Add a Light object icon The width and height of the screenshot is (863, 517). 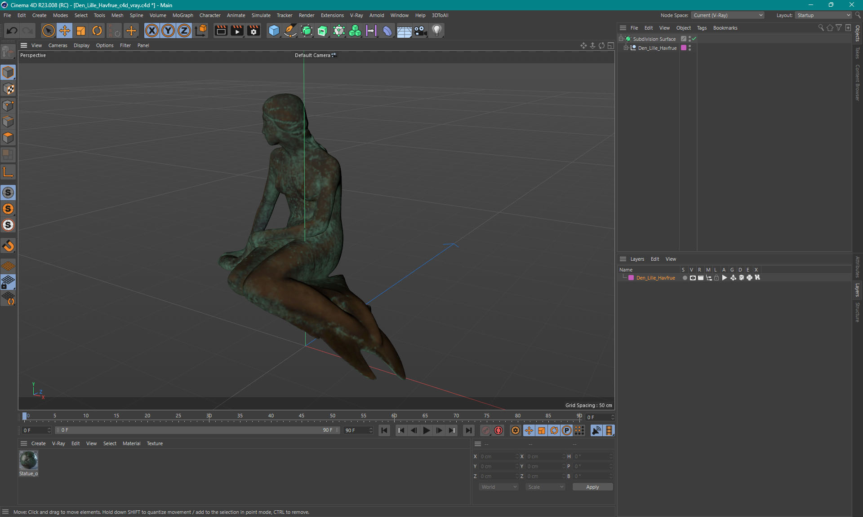tap(437, 31)
